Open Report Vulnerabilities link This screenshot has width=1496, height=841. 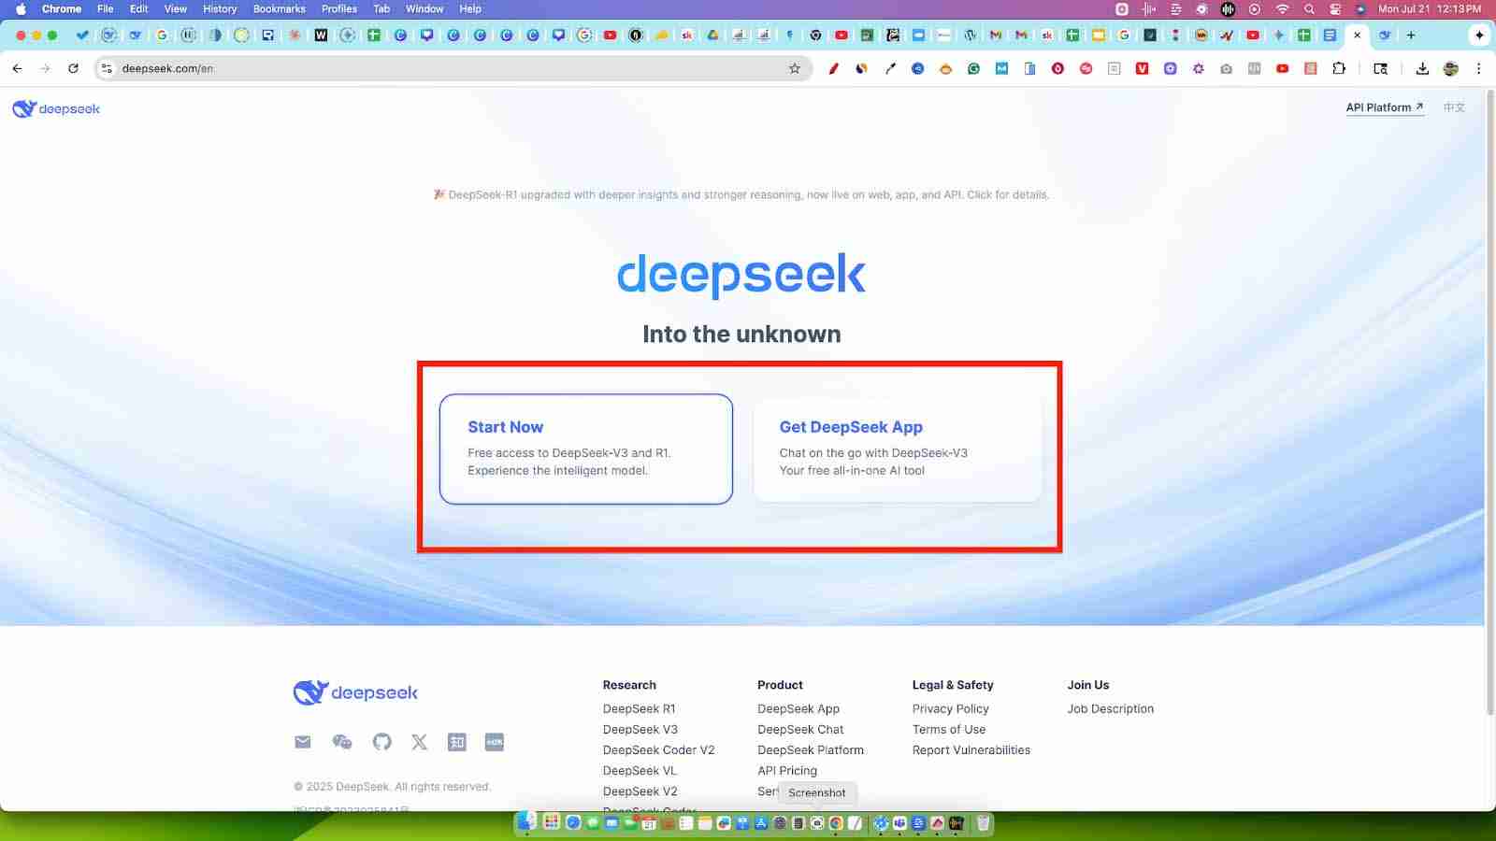pos(971,750)
